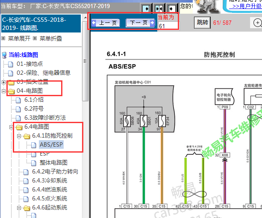Open the 用户升级 link
262x218 pixels.
coord(247,6)
